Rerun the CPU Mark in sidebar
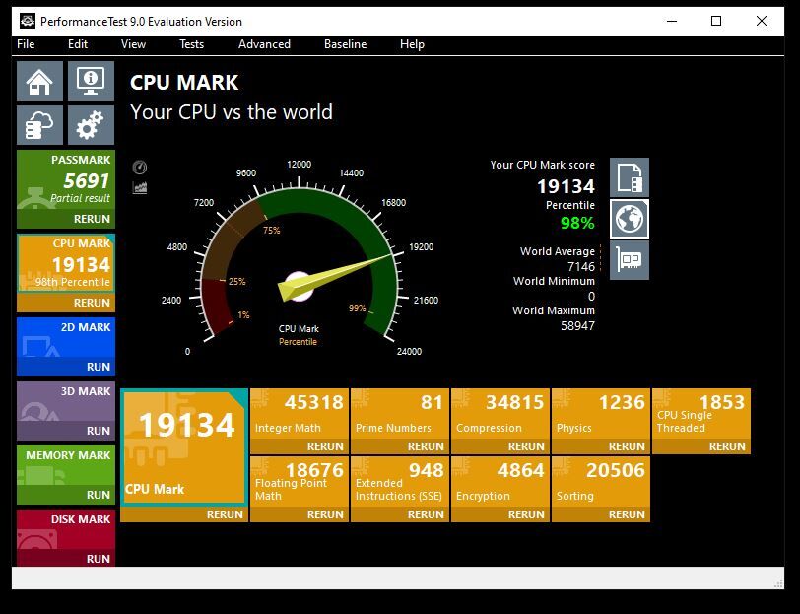The height and width of the screenshot is (614, 800). (x=66, y=303)
